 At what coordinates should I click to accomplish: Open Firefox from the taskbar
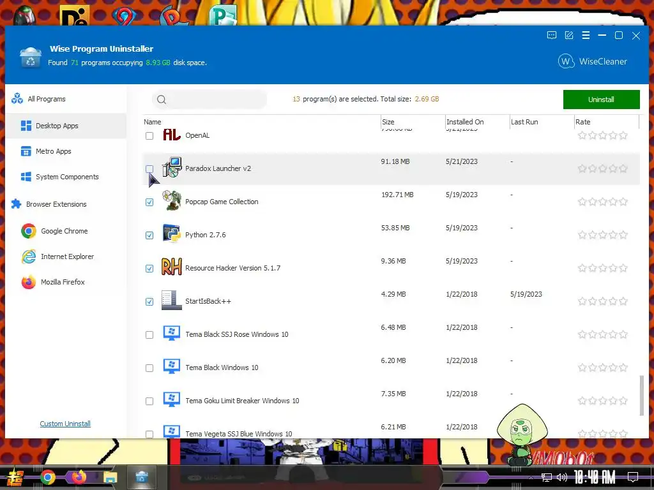[79, 477]
